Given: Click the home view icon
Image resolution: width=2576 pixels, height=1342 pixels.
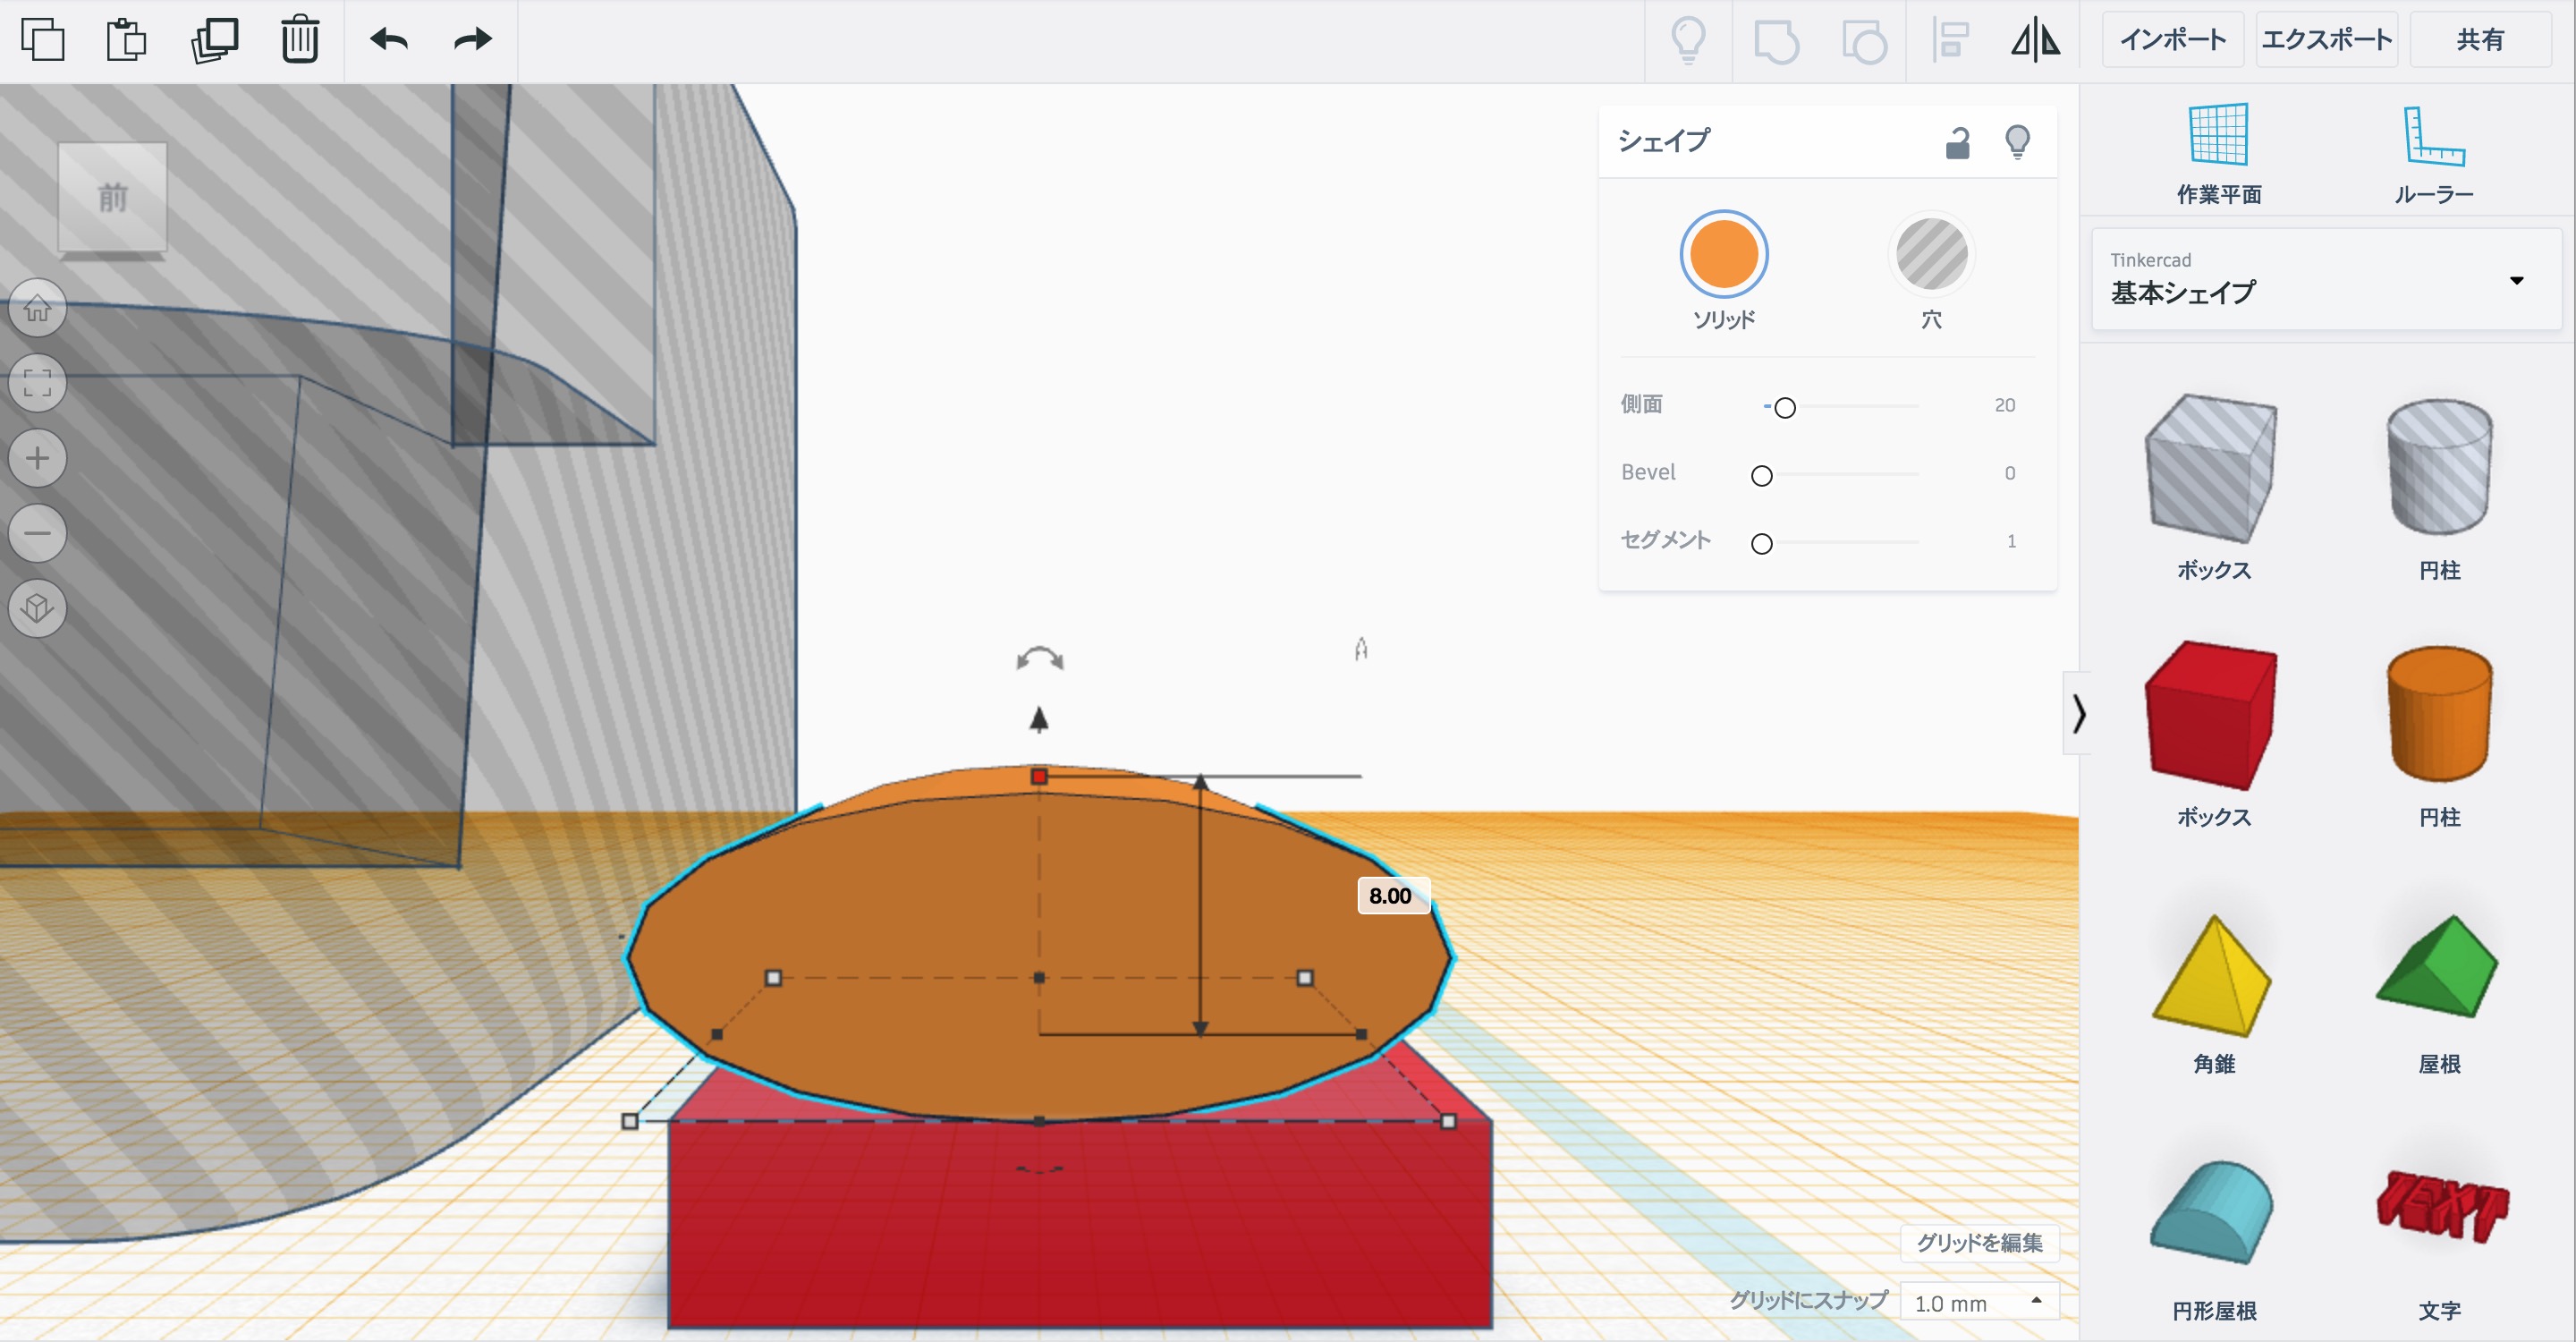Looking at the screenshot, I should pos(38,308).
